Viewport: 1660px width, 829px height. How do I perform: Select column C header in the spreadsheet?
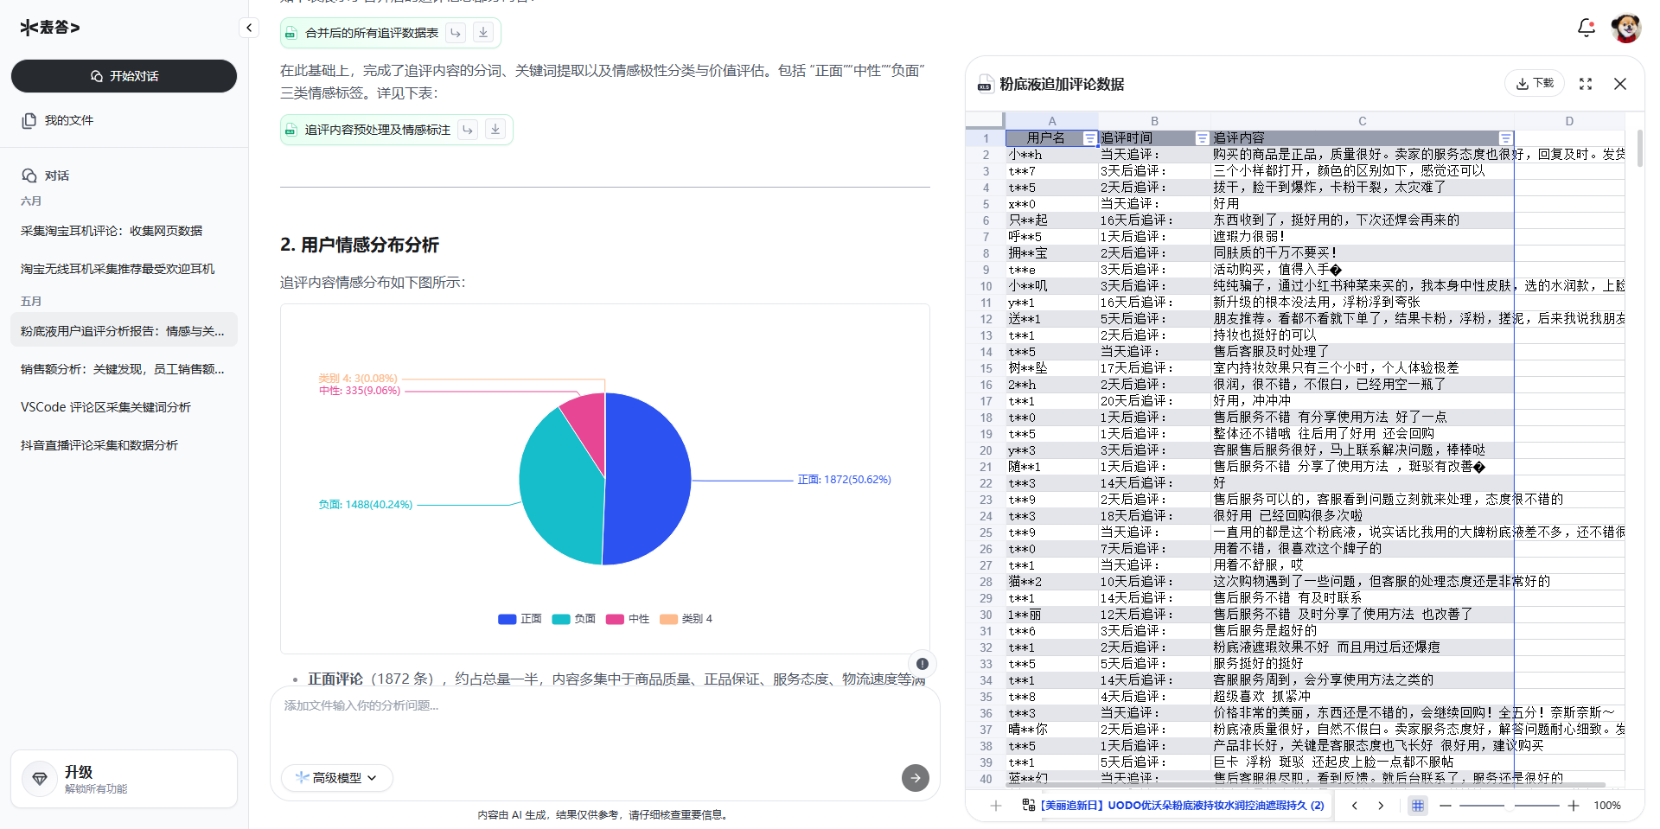pos(1362,121)
